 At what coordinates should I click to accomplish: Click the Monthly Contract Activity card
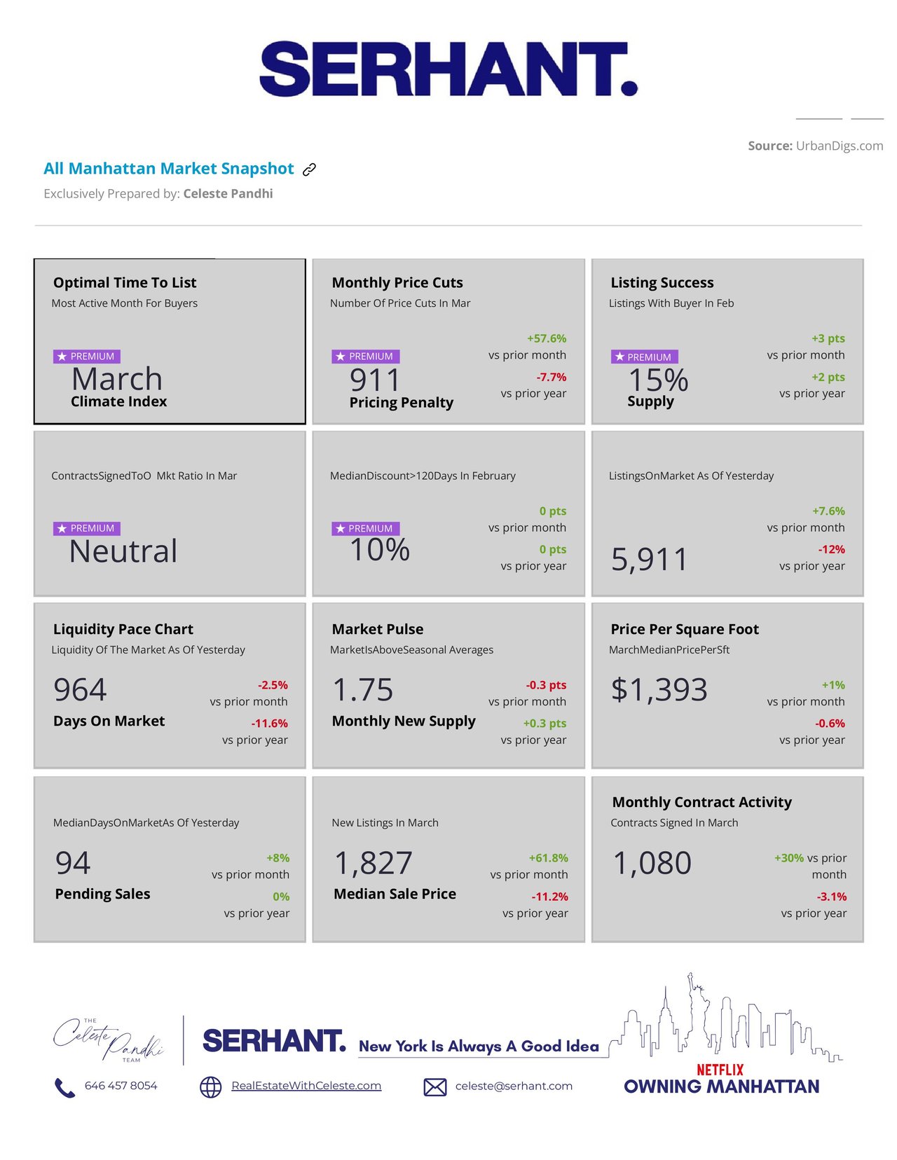click(x=727, y=859)
